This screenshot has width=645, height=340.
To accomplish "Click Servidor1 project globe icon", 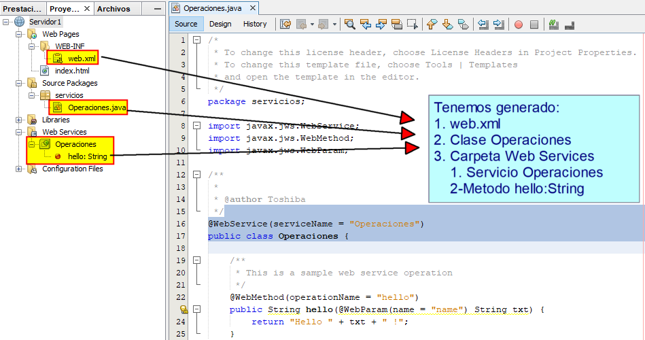I will 19,21.
